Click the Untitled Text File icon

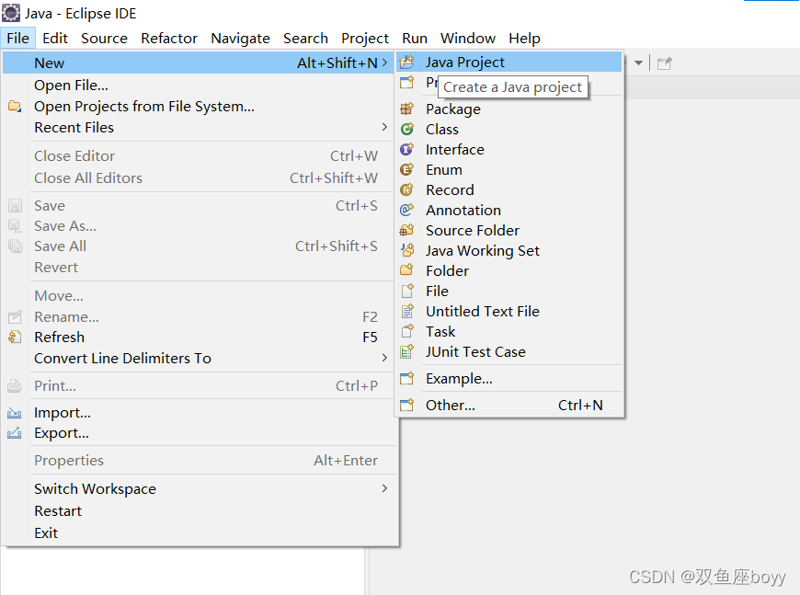pos(406,311)
